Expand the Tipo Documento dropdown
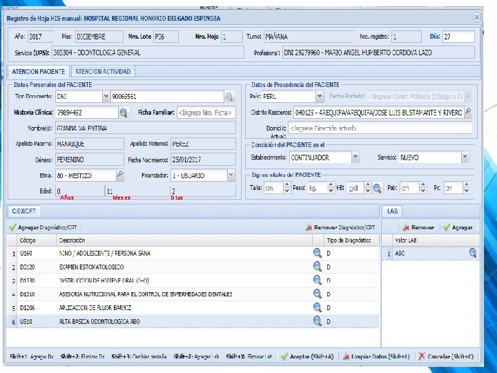 click(106, 96)
